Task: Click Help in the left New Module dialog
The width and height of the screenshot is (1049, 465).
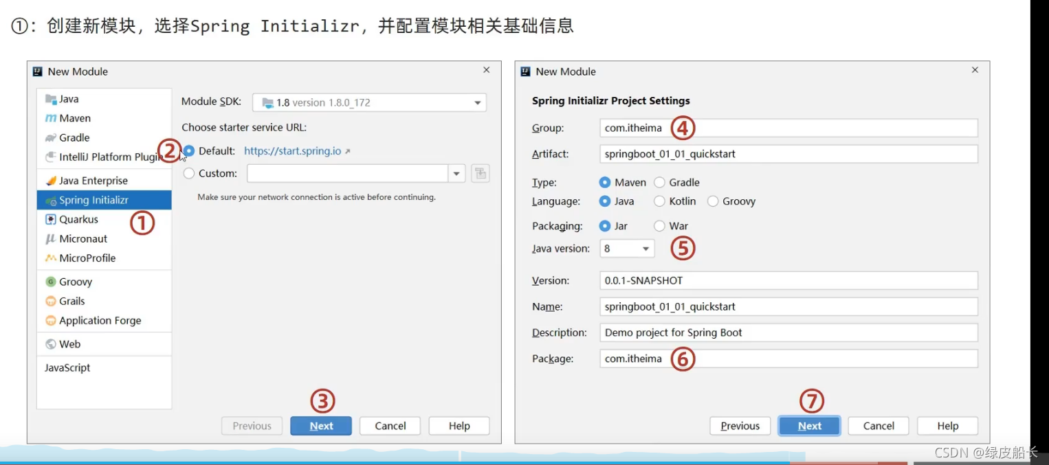Action: 459,426
